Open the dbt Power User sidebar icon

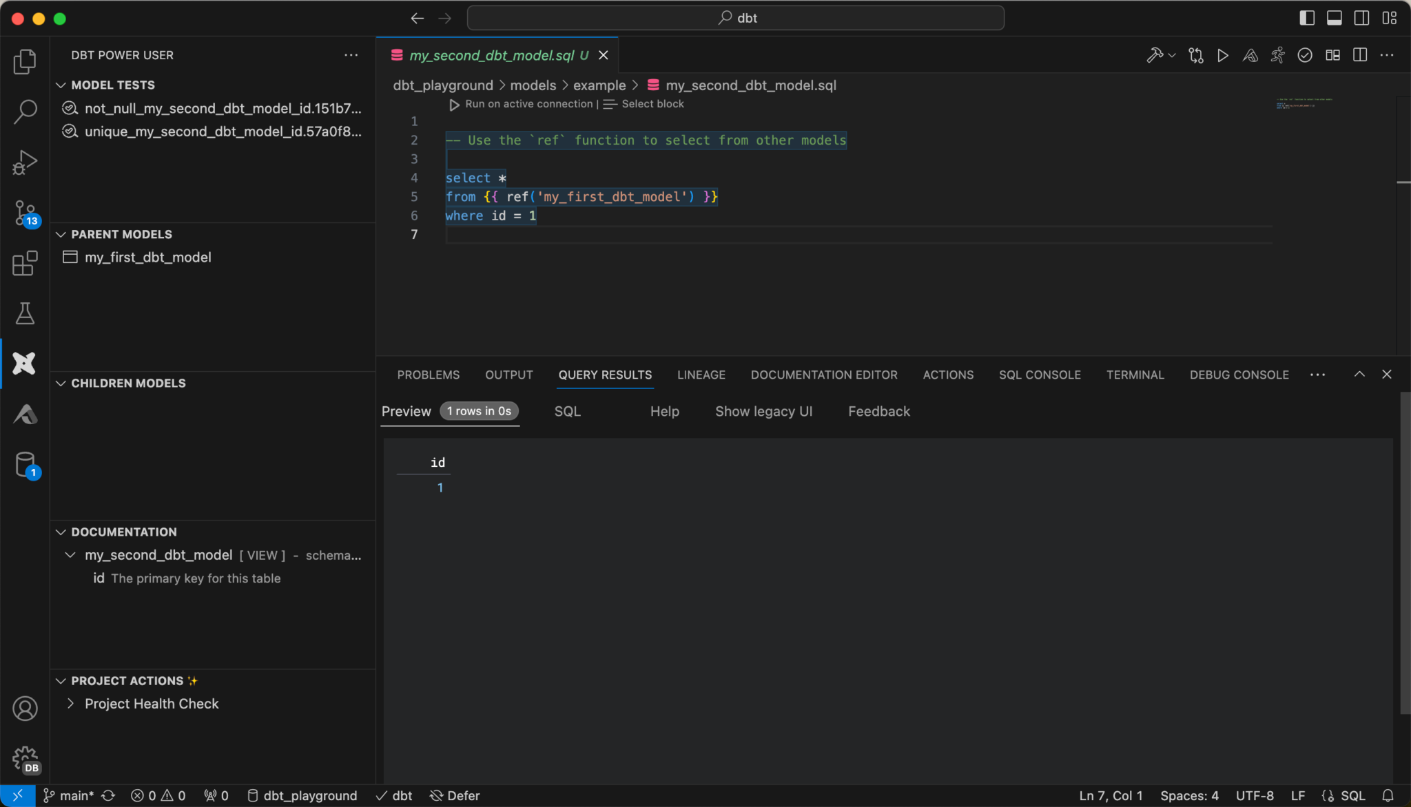pos(24,363)
